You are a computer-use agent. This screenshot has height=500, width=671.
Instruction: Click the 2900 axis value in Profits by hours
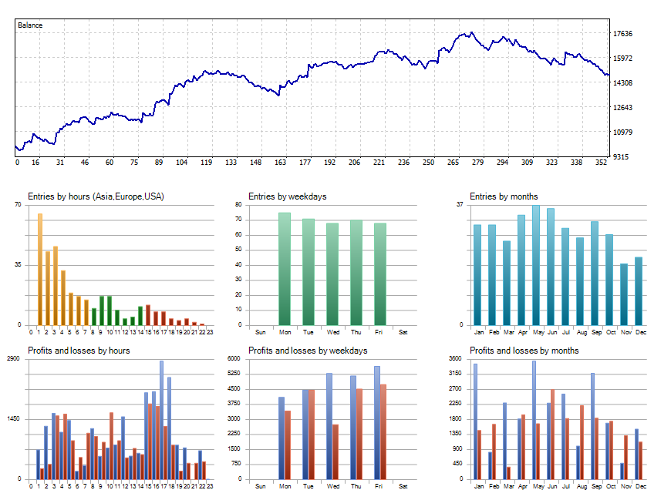[13, 358]
